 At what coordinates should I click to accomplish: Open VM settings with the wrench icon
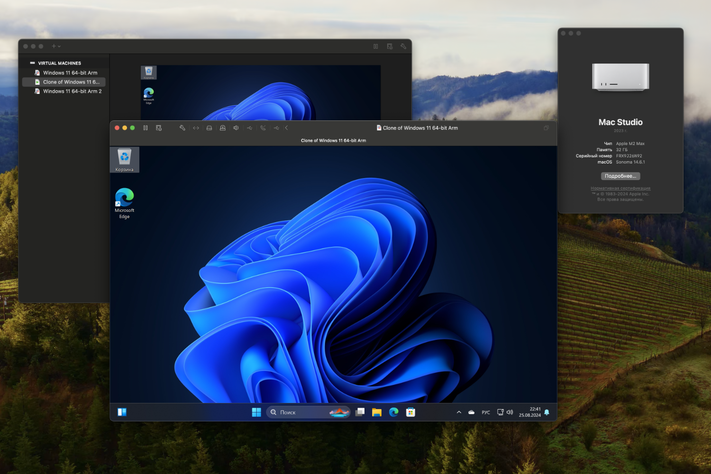(x=182, y=128)
